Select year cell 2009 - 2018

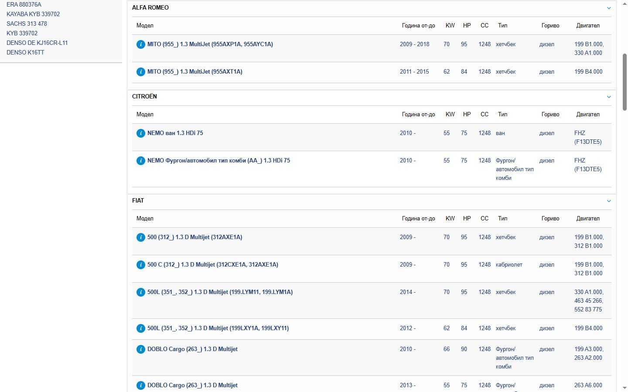[x=414, y=44]
